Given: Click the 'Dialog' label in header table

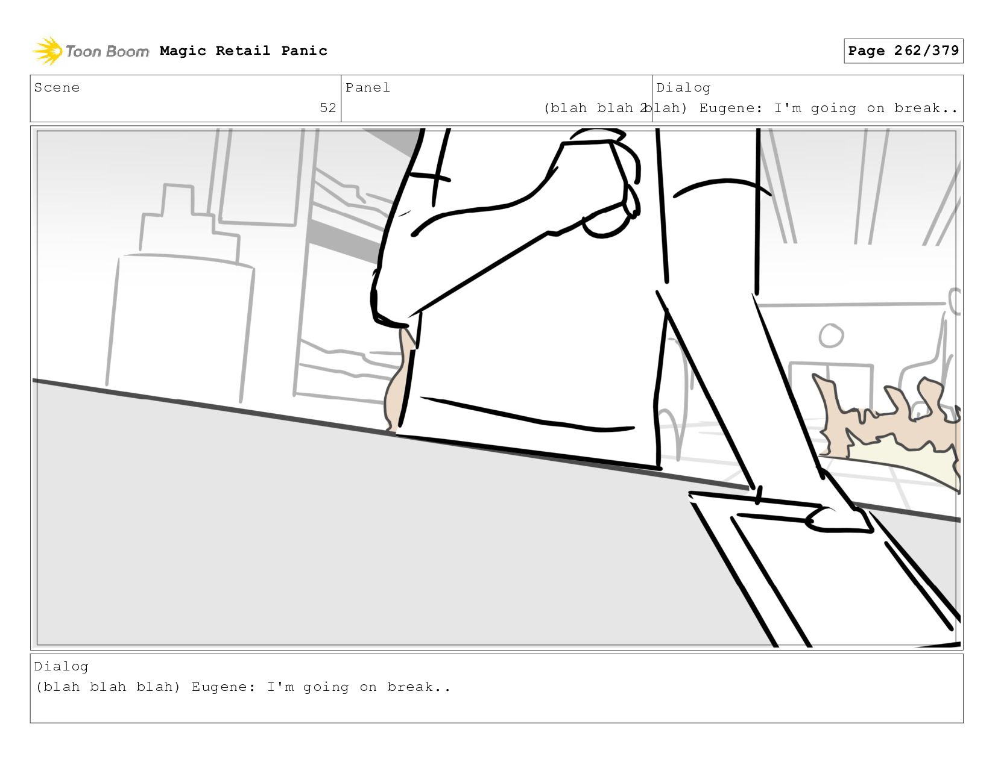Looking at the screenshot, I should tap(683, 88).
